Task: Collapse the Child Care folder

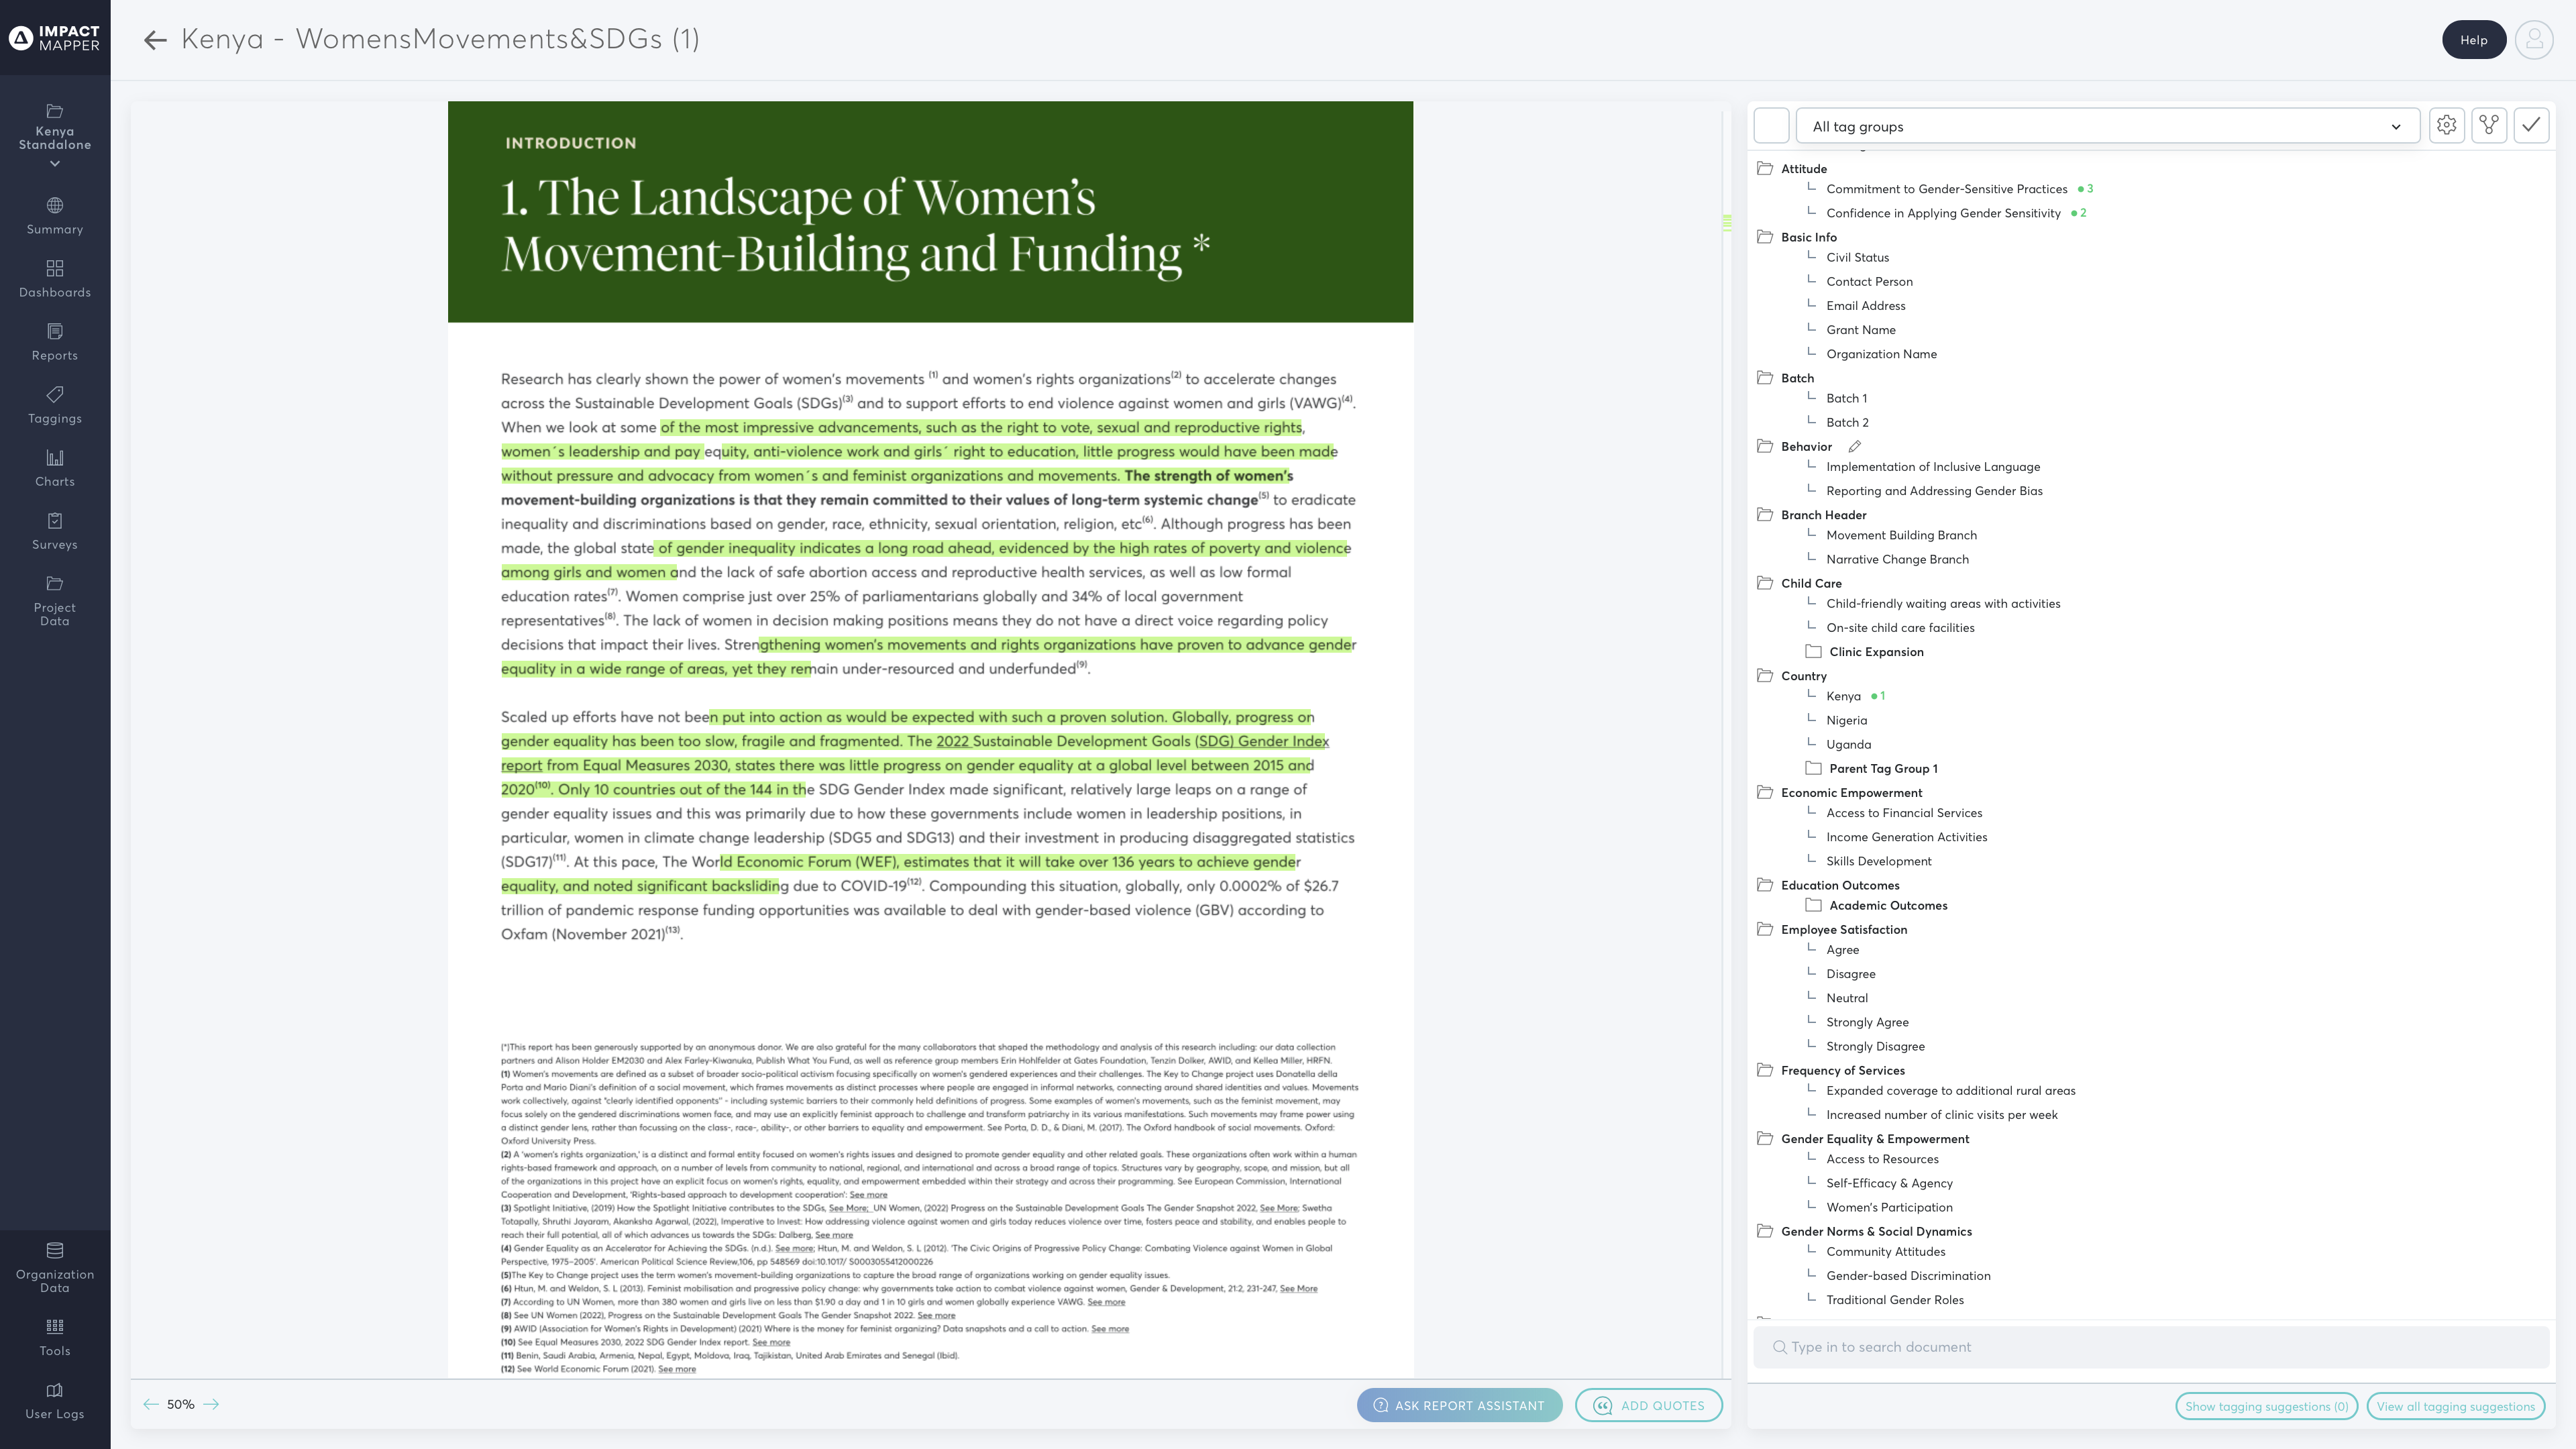Action: 1765,583
